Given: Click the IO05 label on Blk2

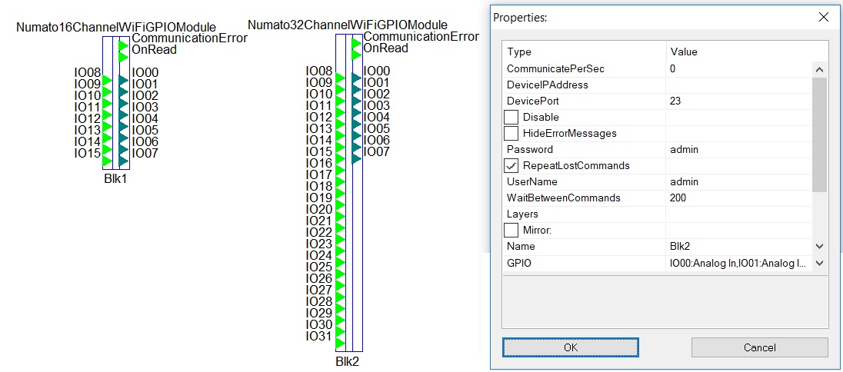Looking at the screenshot, I should pyautogui.click(x=377, y=128).
